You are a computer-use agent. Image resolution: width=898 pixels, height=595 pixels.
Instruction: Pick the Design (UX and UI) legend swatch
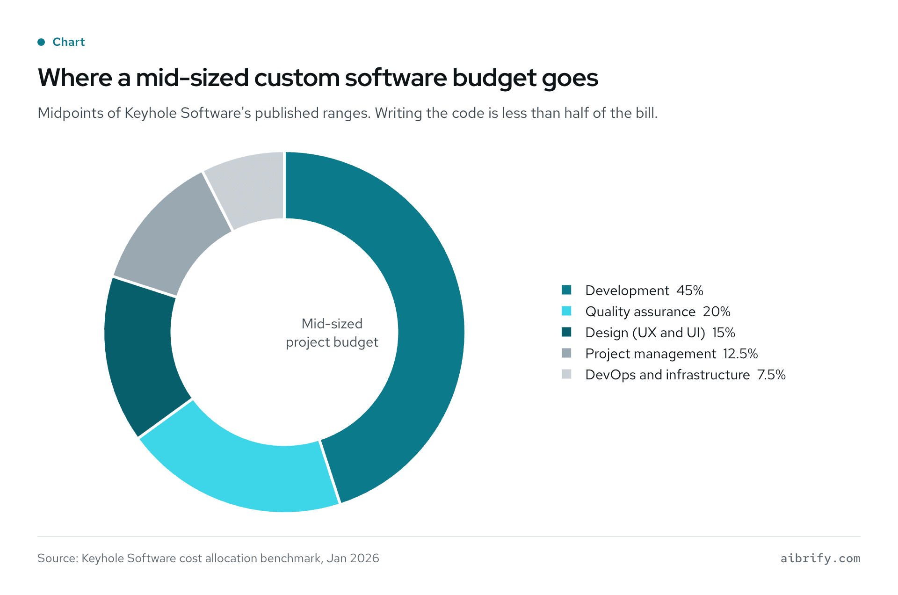[x=566, y=332]
